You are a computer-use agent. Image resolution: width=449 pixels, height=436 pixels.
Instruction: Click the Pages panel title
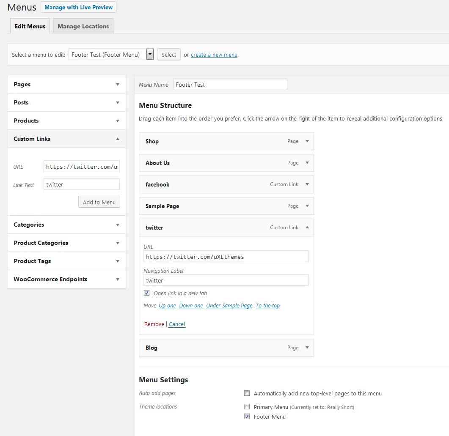pos(22,85)
